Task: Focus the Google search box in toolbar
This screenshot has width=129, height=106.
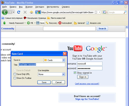Action: pyautogui.click(x=116, y=12)
